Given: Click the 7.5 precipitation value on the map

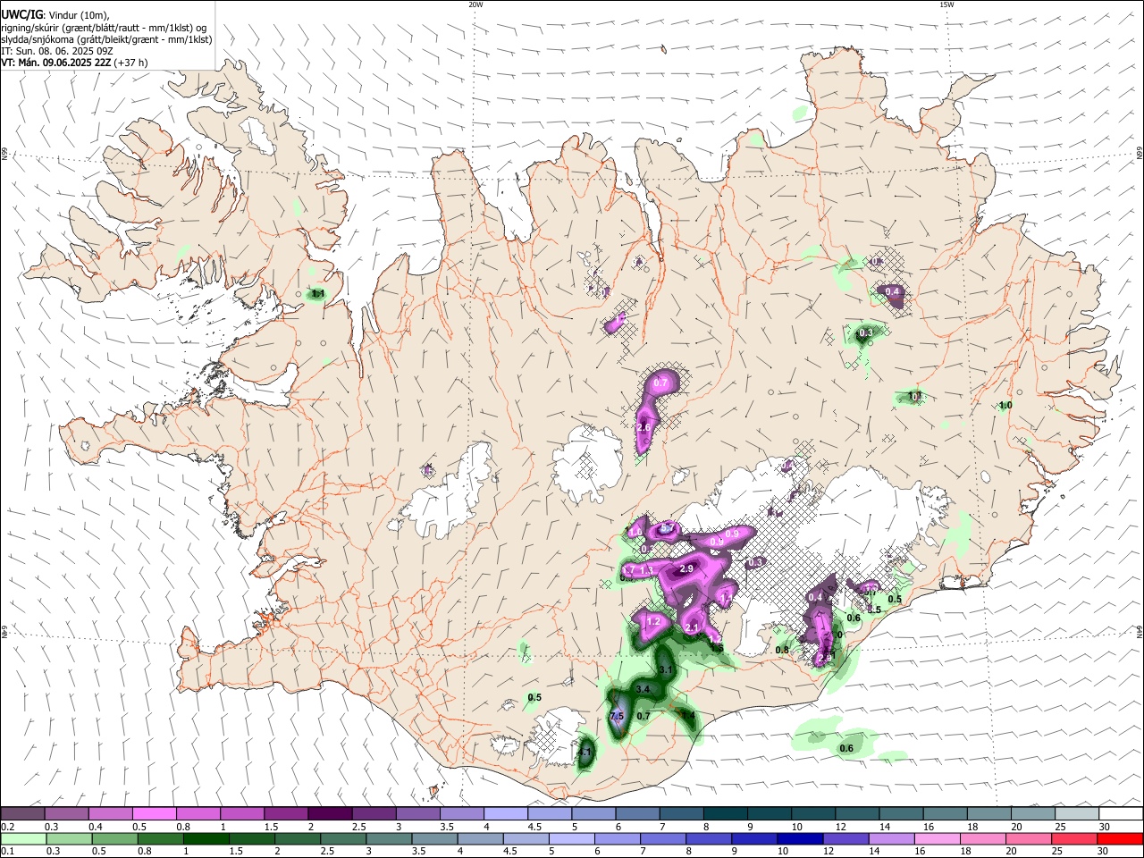Looking at the screenshot, I should pos(616,717).
